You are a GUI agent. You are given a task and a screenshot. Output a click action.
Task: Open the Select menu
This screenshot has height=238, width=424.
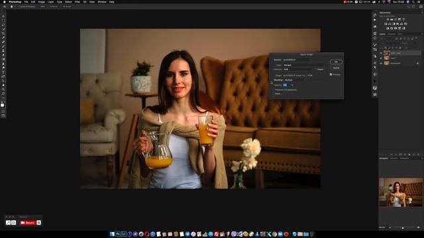coord(68,2)
